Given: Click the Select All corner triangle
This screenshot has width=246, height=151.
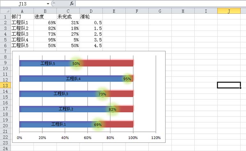Looking at the screenshot, I should point(5,11).
